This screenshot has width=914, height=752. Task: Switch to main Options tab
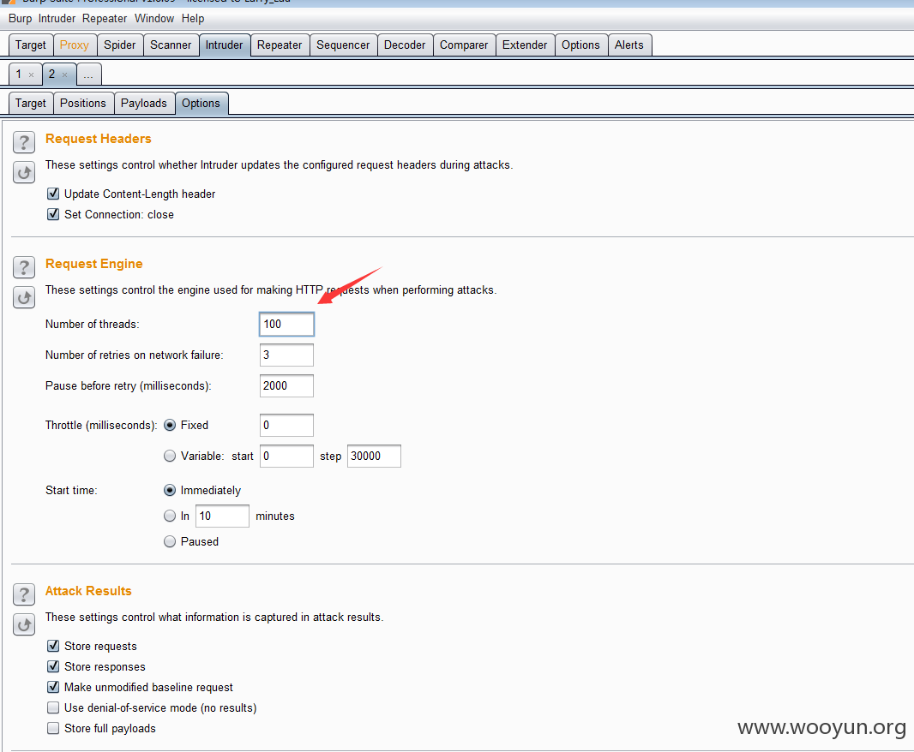(580, 45)
